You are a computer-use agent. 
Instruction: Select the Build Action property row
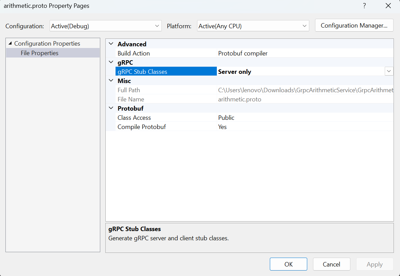coord(134,53)
